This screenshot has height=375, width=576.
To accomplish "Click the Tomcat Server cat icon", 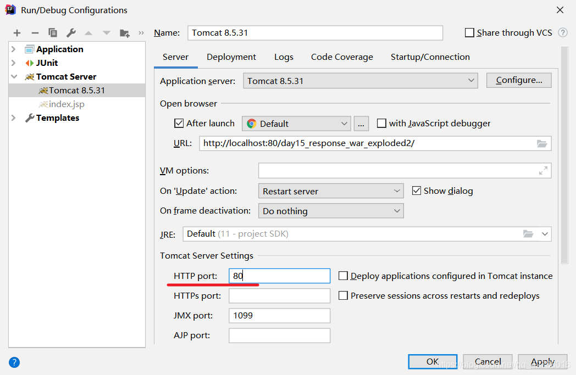I will [29, 77].
